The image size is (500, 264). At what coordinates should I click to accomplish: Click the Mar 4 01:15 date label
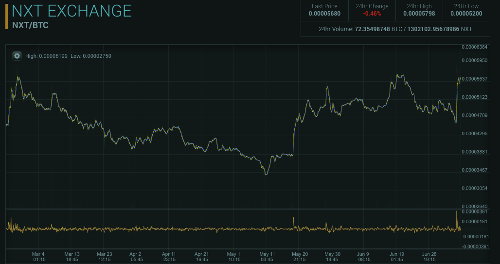[38, 257]
